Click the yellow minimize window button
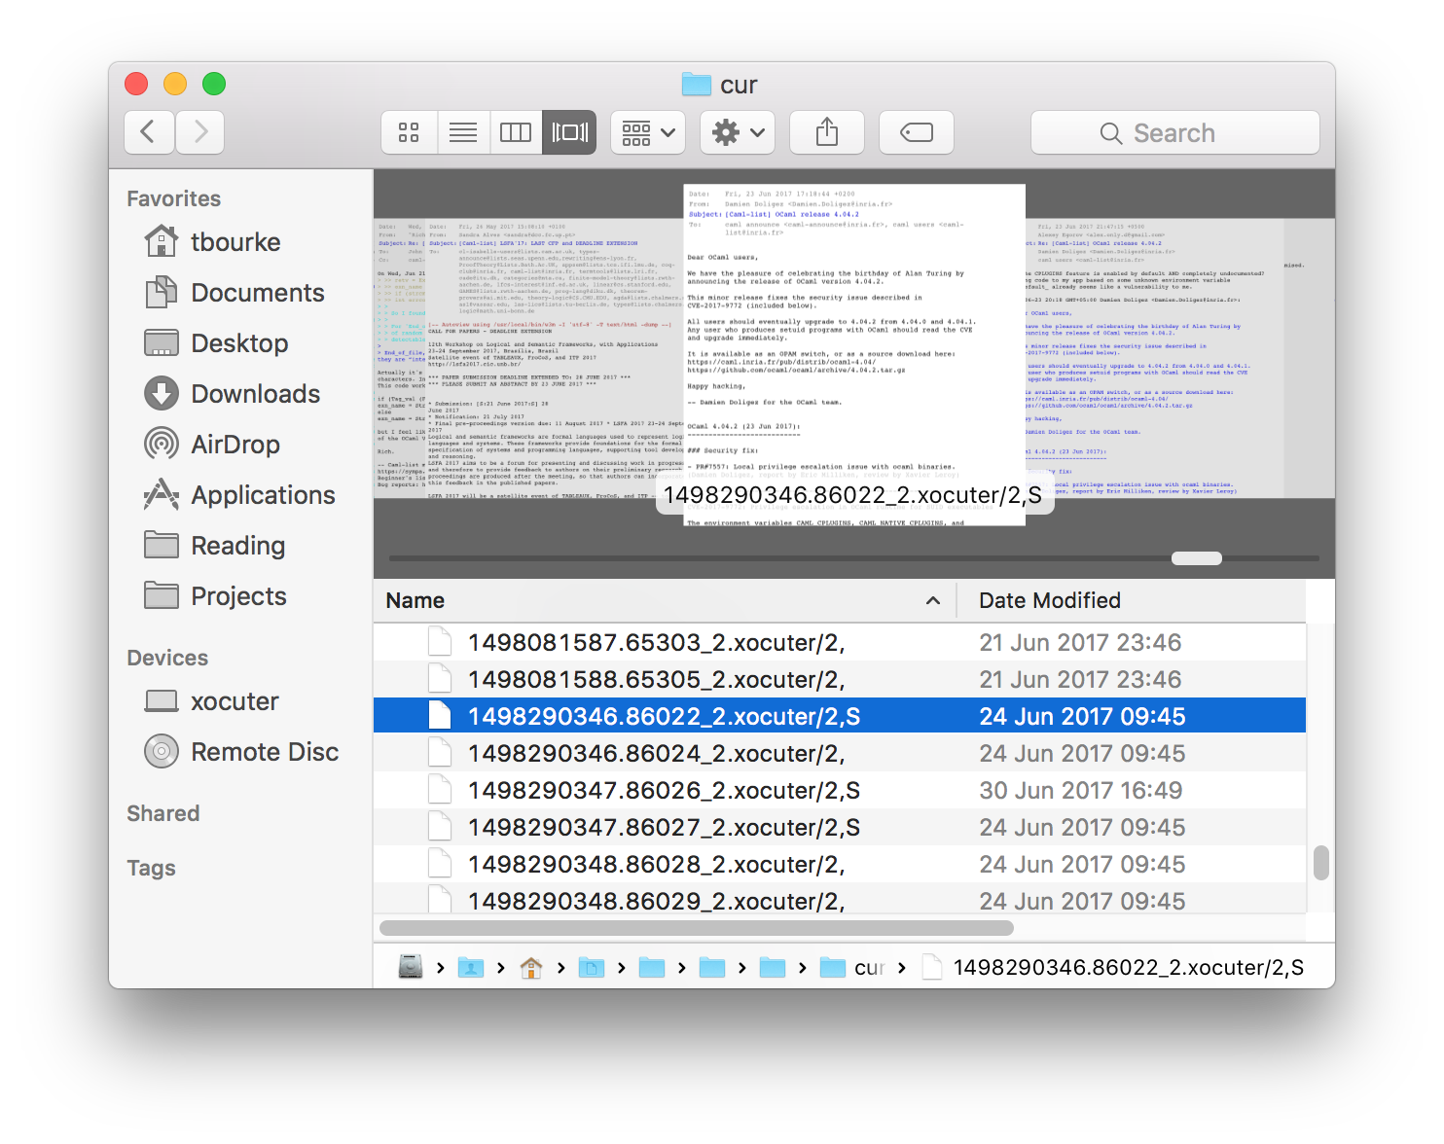 coord(175,84)
